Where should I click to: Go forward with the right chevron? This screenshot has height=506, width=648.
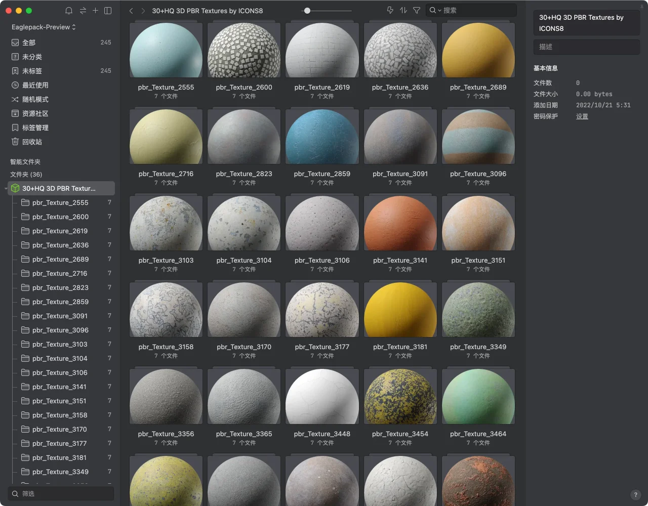tap(143, 11)
